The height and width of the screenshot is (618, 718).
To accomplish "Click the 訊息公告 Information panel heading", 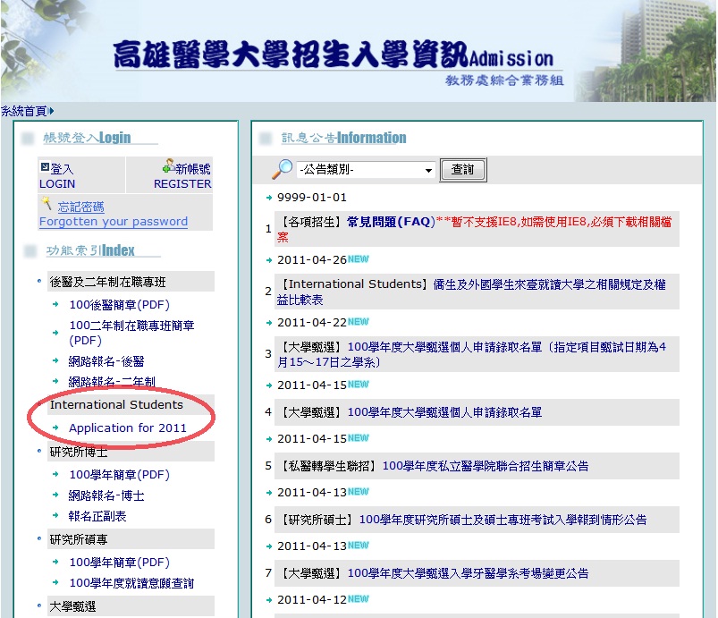I will click(344, 138).
